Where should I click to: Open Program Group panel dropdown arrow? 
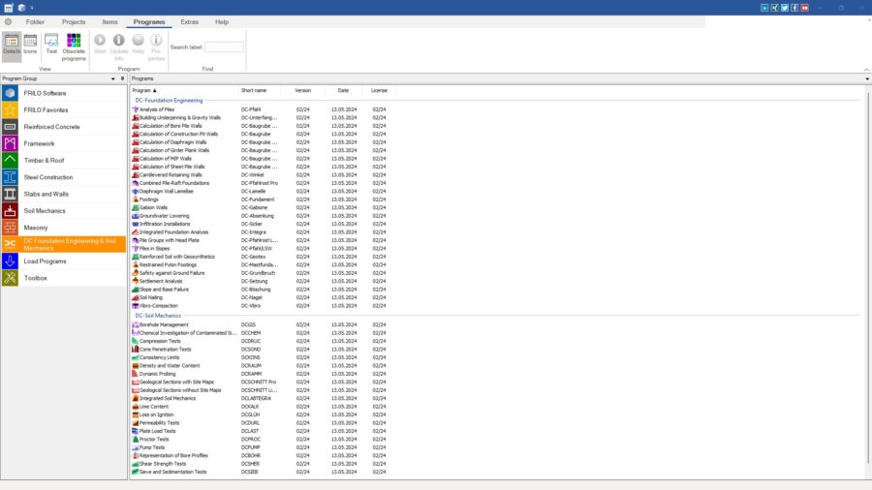(113, 78)
